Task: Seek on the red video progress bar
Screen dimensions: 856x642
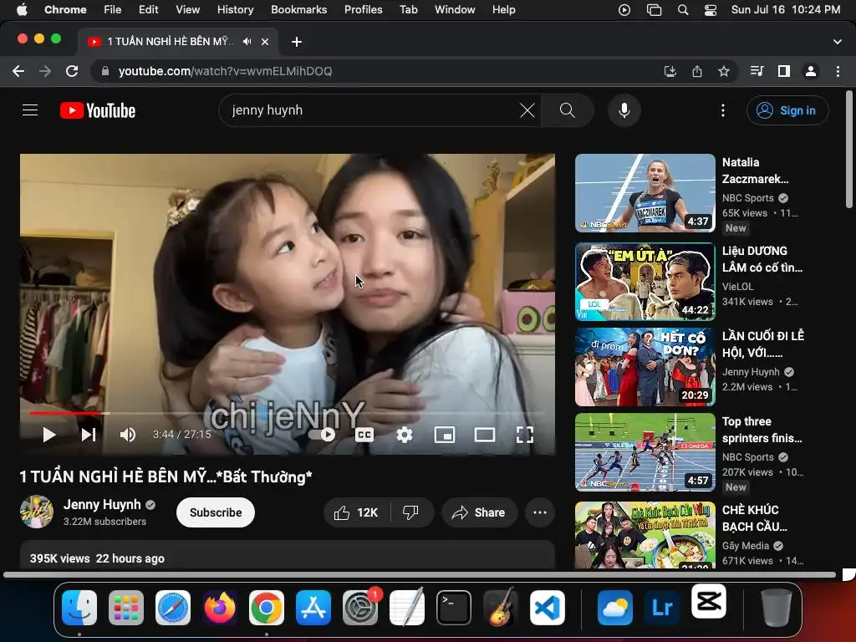Action: (288, 413)
